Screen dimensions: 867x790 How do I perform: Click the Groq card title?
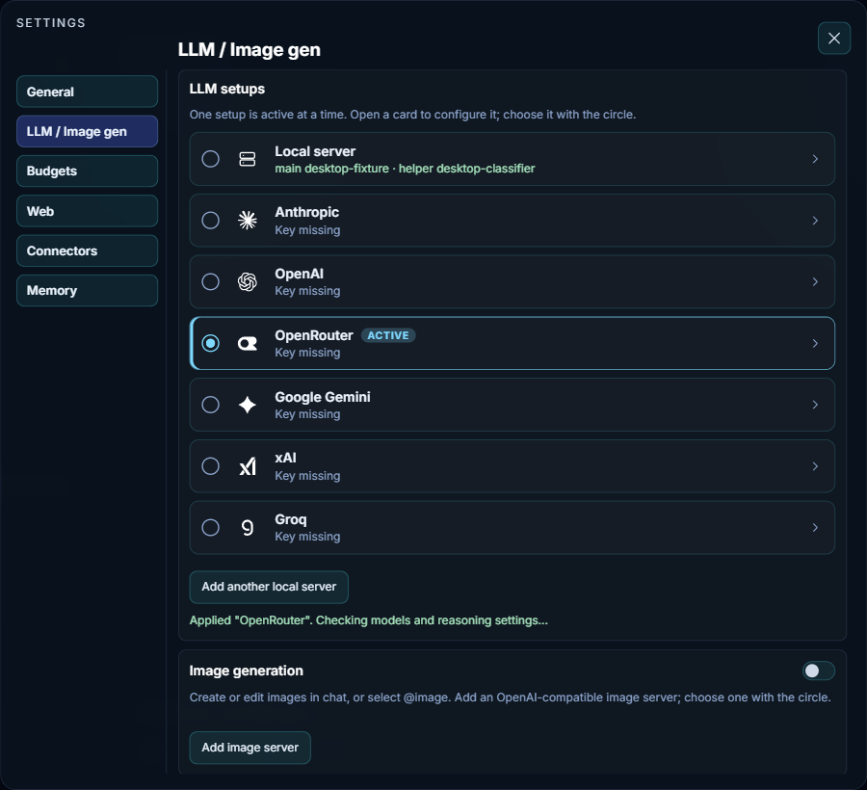click(x=290, y=519)
